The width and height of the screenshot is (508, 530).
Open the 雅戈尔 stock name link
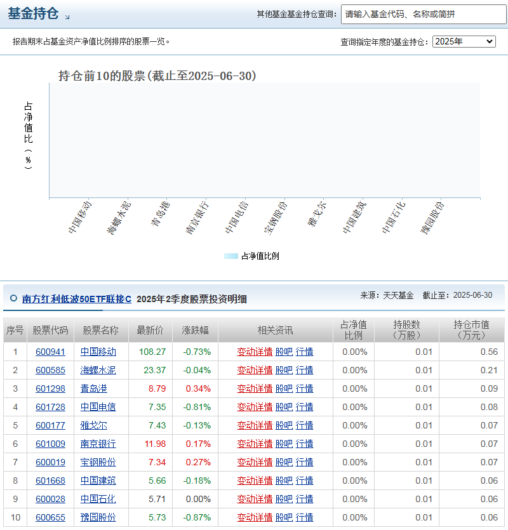[94, 425]
